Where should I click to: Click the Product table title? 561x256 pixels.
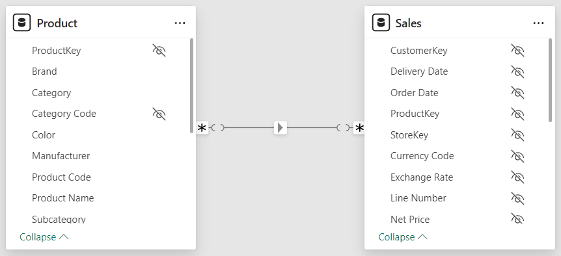tap(57, 23)
